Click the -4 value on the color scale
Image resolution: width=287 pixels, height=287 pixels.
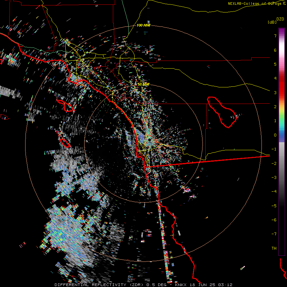tap(274, 192)
